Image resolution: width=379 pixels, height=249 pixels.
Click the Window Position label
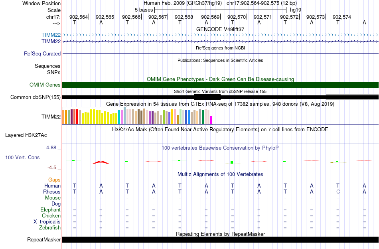41,3
